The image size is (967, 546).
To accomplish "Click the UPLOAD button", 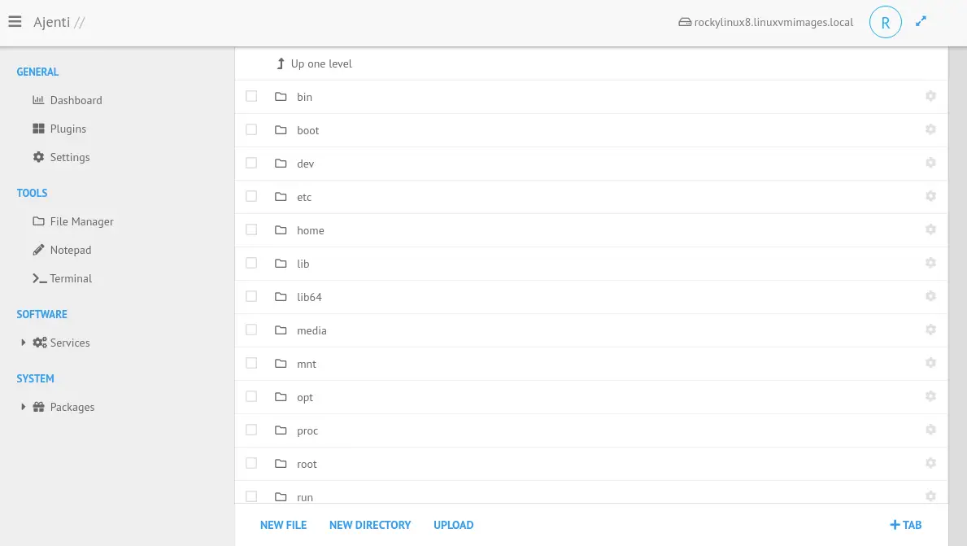I will click(453, 525).
